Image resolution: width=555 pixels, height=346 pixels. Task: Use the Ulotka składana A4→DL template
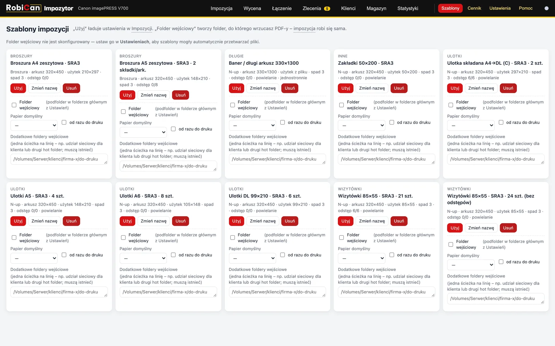455,88
